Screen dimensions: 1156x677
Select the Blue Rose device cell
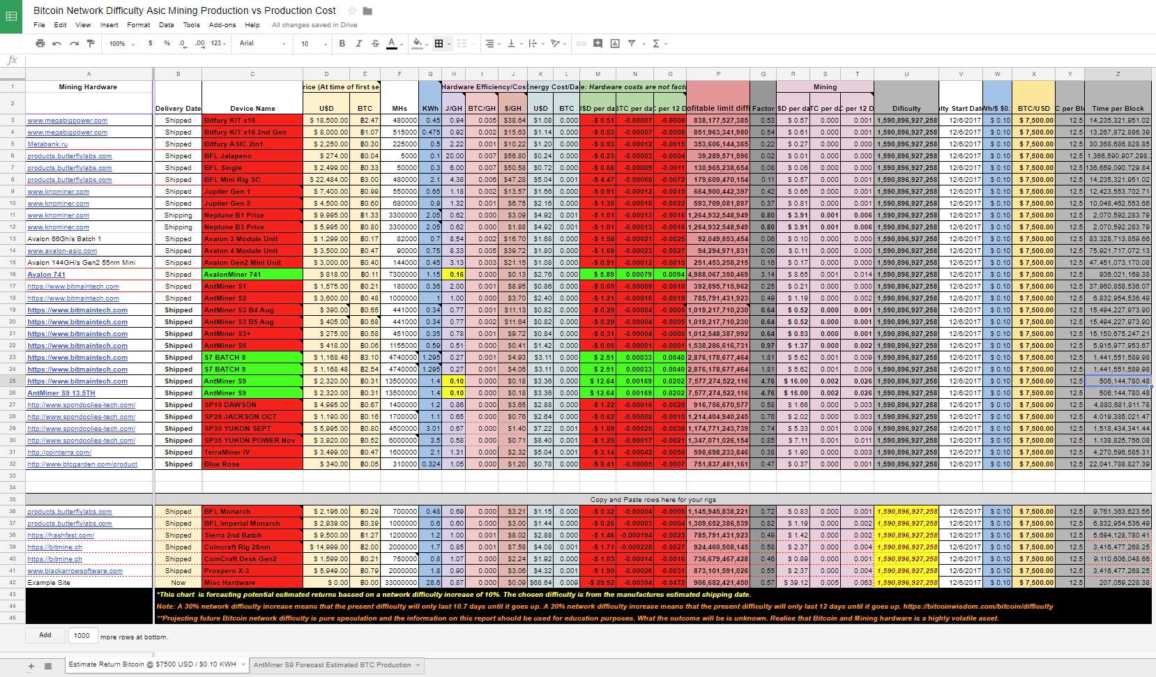252,464
